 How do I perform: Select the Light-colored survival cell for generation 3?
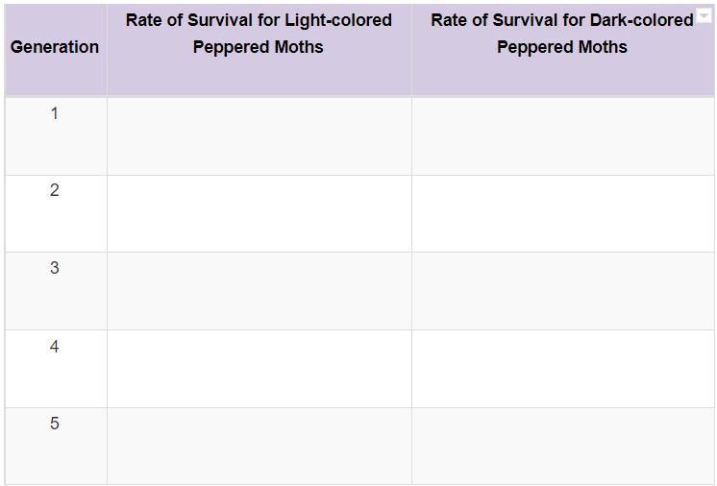[x=259, y=291]
